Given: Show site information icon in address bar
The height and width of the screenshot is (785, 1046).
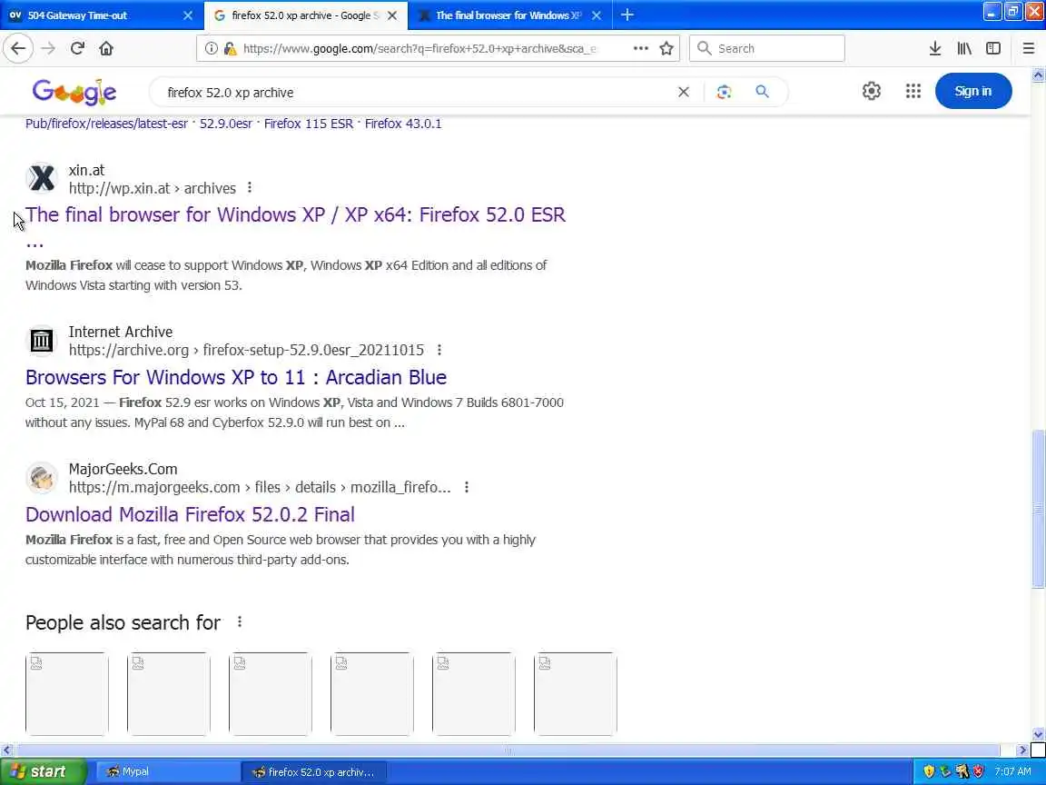Looking at the screenshot, I should [x=211, y=48].
